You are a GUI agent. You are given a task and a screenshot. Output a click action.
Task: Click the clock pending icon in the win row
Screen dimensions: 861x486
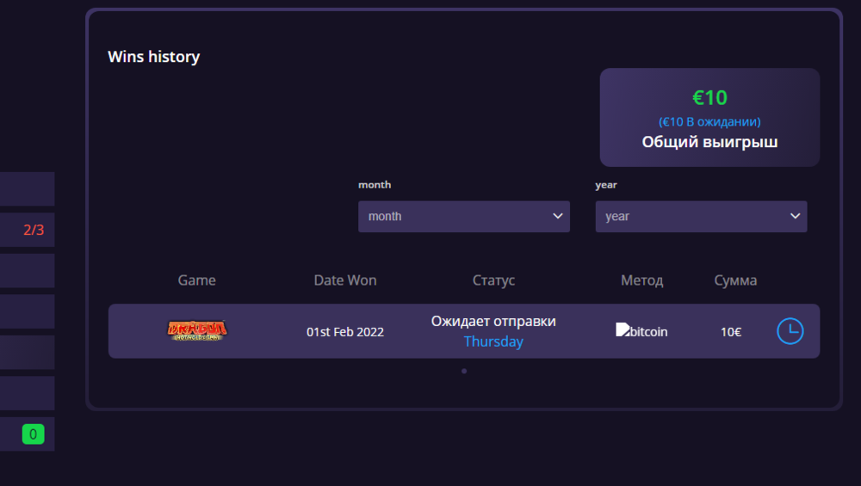790,331
